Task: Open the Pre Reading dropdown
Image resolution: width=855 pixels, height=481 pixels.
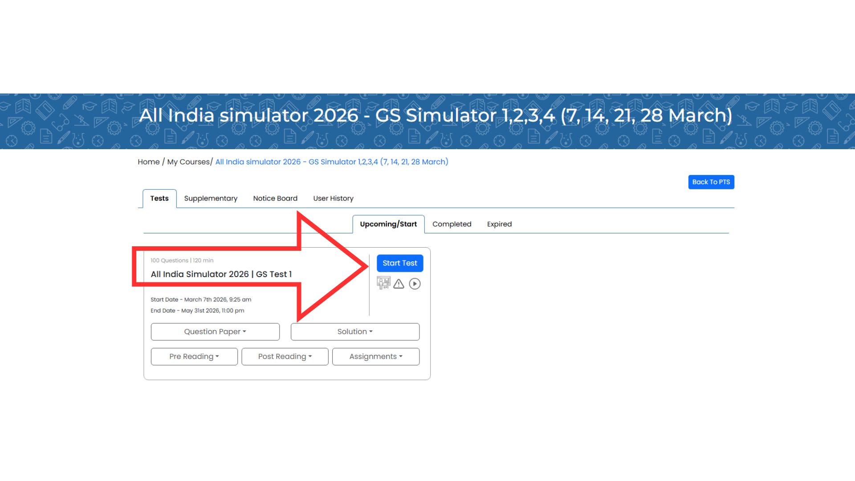Action: (x=194, y=357)
